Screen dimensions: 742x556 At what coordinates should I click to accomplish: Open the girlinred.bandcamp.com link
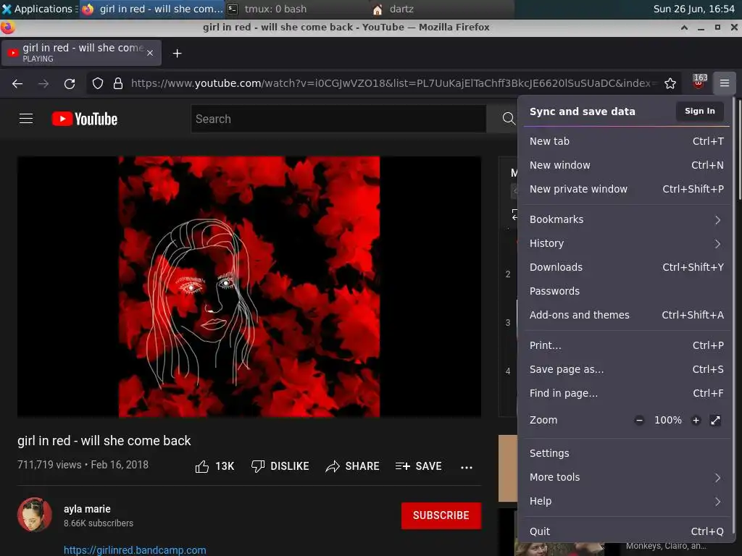coord(135,550)
